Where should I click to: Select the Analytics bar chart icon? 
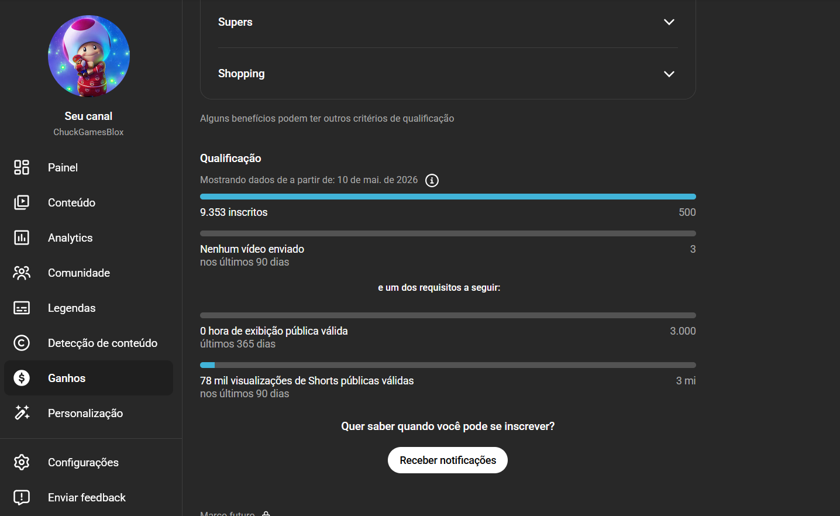point(22,238)
